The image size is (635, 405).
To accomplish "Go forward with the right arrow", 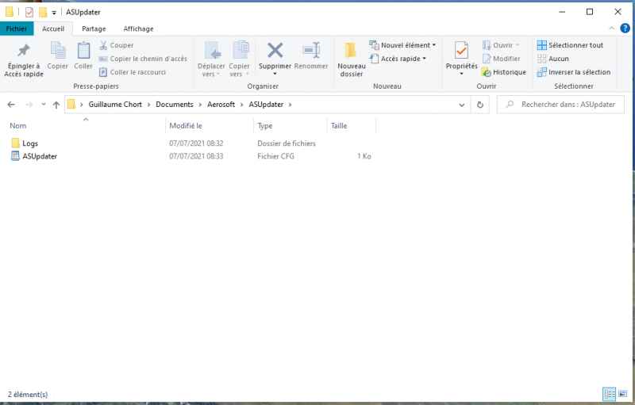I will tap(29, 105).
